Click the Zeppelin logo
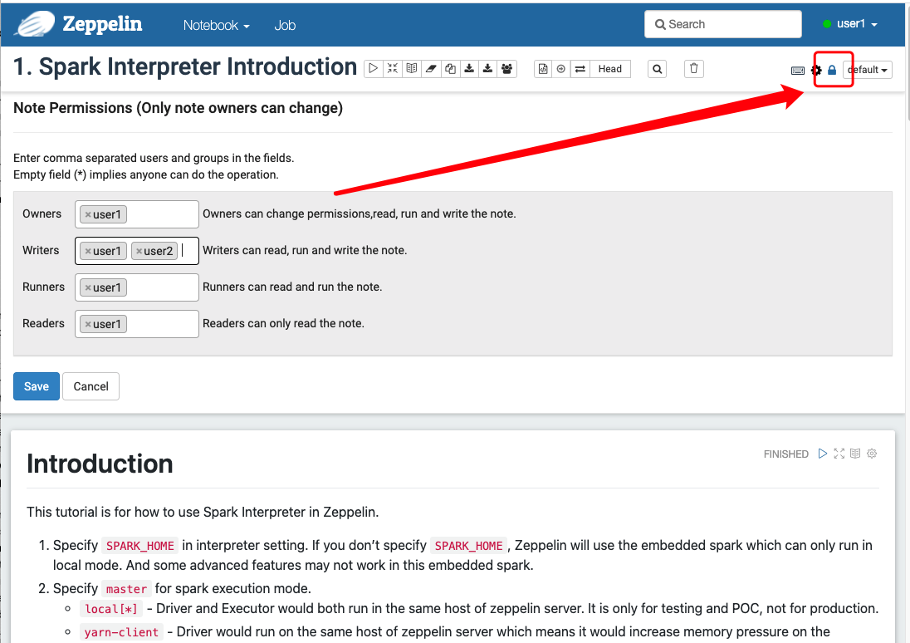 click(x=78, y=24)
